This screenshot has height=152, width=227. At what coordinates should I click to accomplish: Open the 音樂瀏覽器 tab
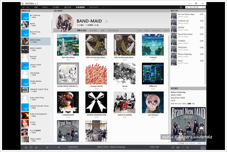click(x=80, y=7)
